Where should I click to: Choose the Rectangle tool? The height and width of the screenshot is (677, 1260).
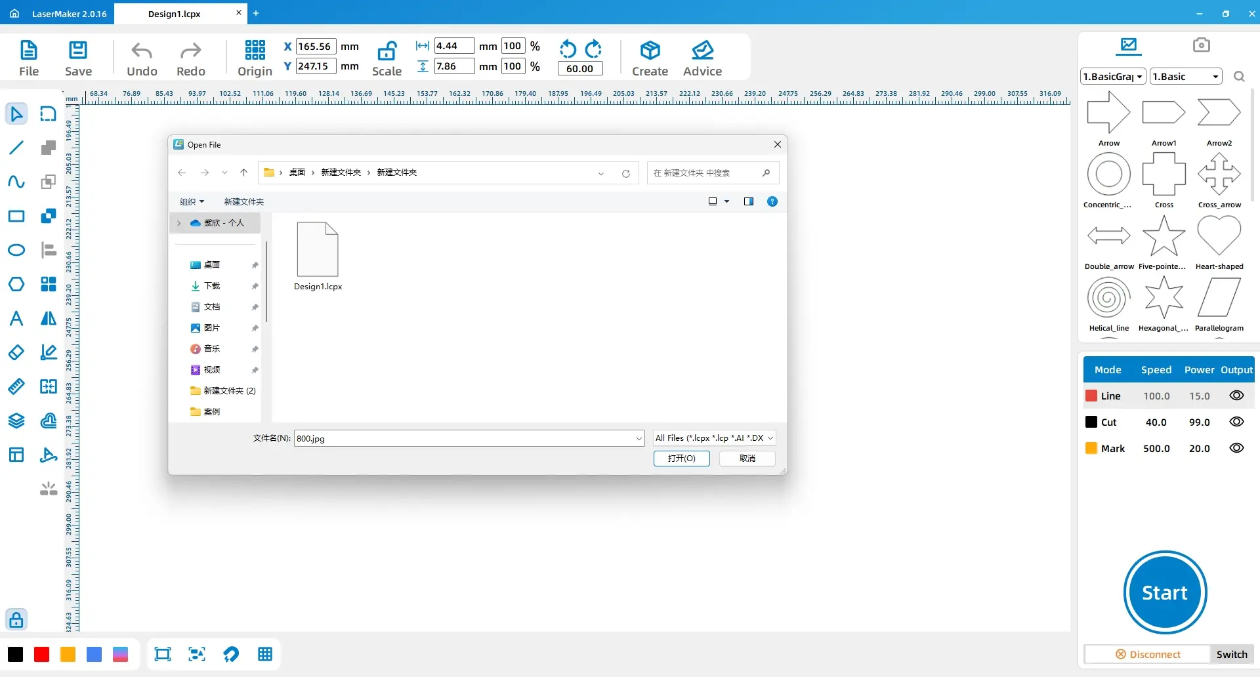[16, 216]
